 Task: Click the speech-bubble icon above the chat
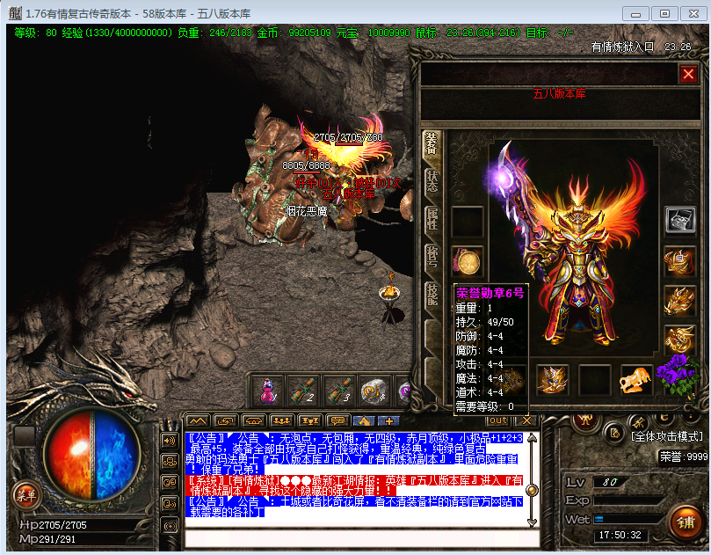pos(337,421)
